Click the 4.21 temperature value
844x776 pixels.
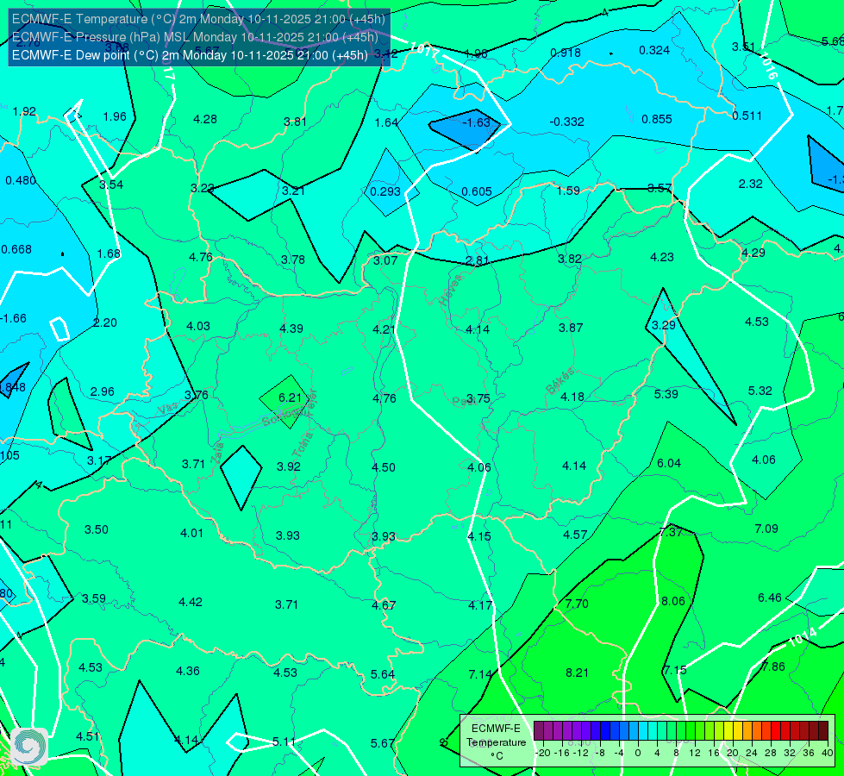(x=384, y=329)
